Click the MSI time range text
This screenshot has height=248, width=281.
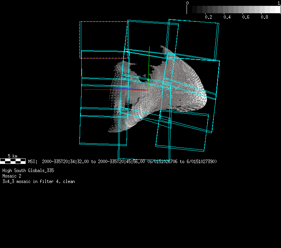coord(122,161)
